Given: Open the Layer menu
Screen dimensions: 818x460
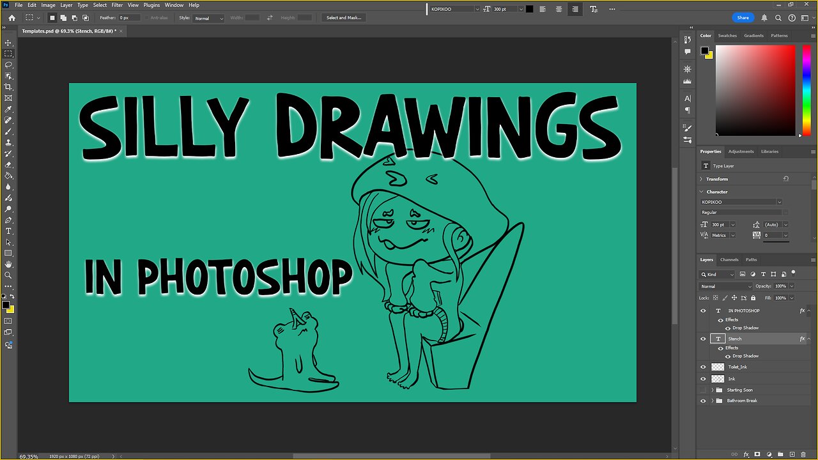Looking at the screenshot, I should point(66,4).
